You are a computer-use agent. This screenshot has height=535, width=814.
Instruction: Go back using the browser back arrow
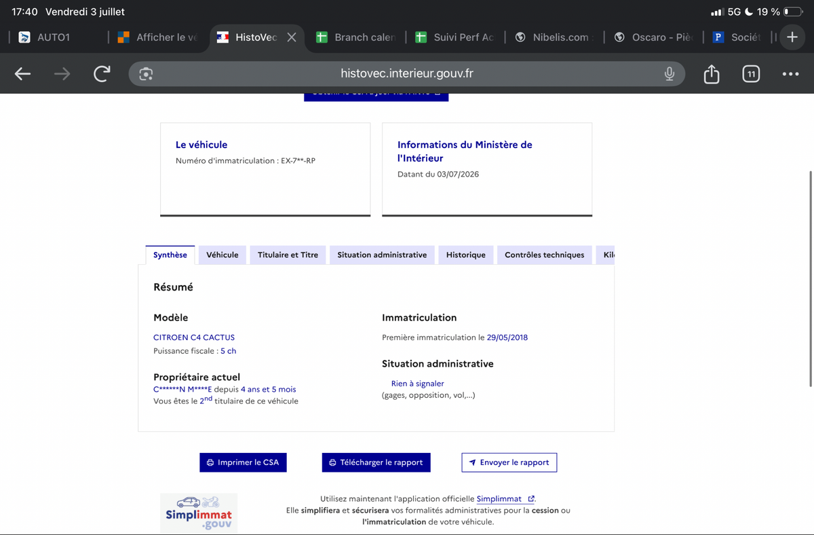tap(22, 74)
